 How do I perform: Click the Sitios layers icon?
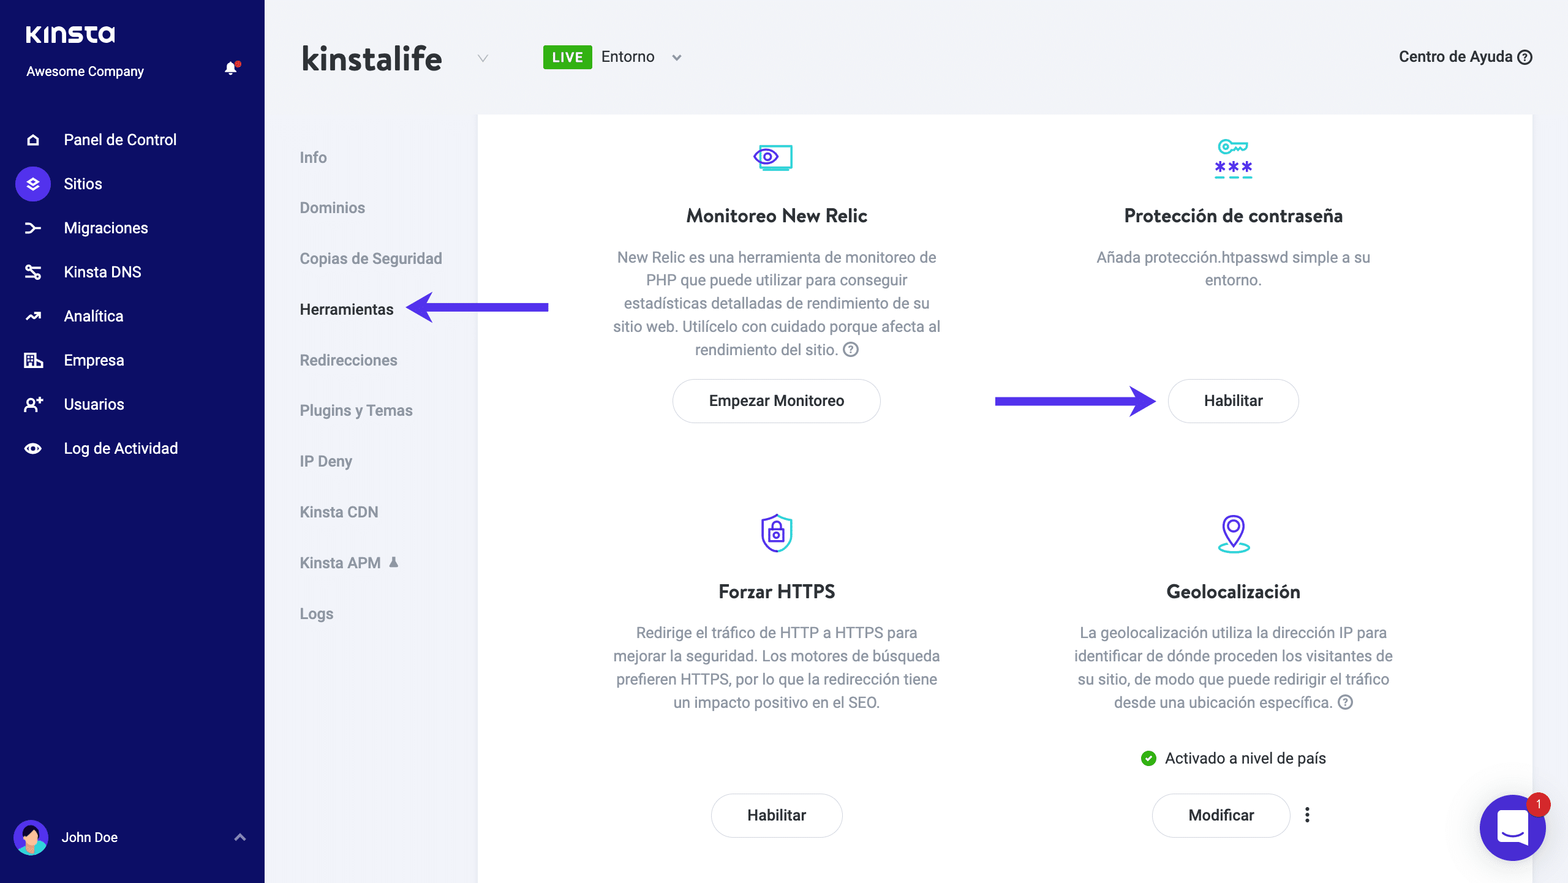click(x=33, y=184)
